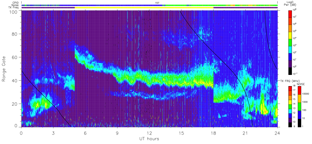The image size is (312, 144).
Task: Click the 12 MHz label on TX FRQ colorbar
Action: [x=294, y=113]
